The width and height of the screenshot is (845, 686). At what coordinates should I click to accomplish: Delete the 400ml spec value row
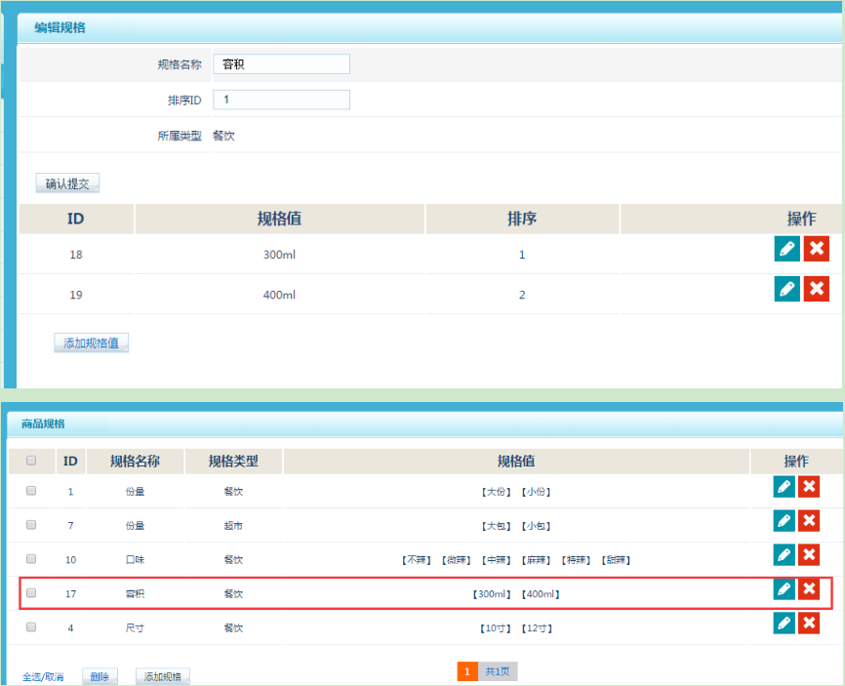pyautogui.click(x=817, y=289)
